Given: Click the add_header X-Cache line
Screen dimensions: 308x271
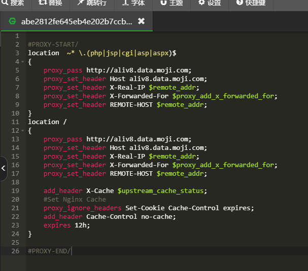Looking at the screenshot, I should 123,190.
